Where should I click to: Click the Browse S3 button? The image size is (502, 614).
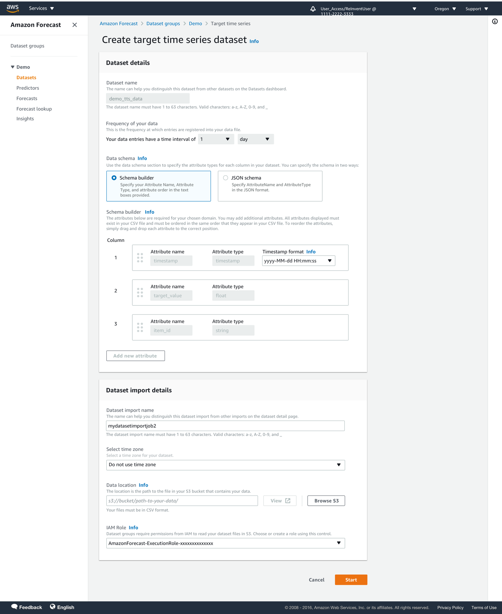(326, 501)
